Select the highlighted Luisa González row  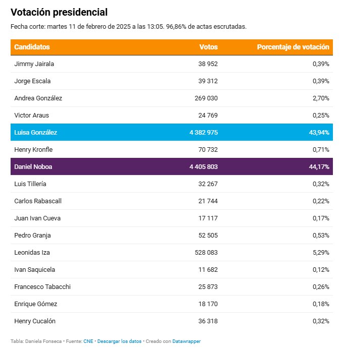(x=171, y=132)
